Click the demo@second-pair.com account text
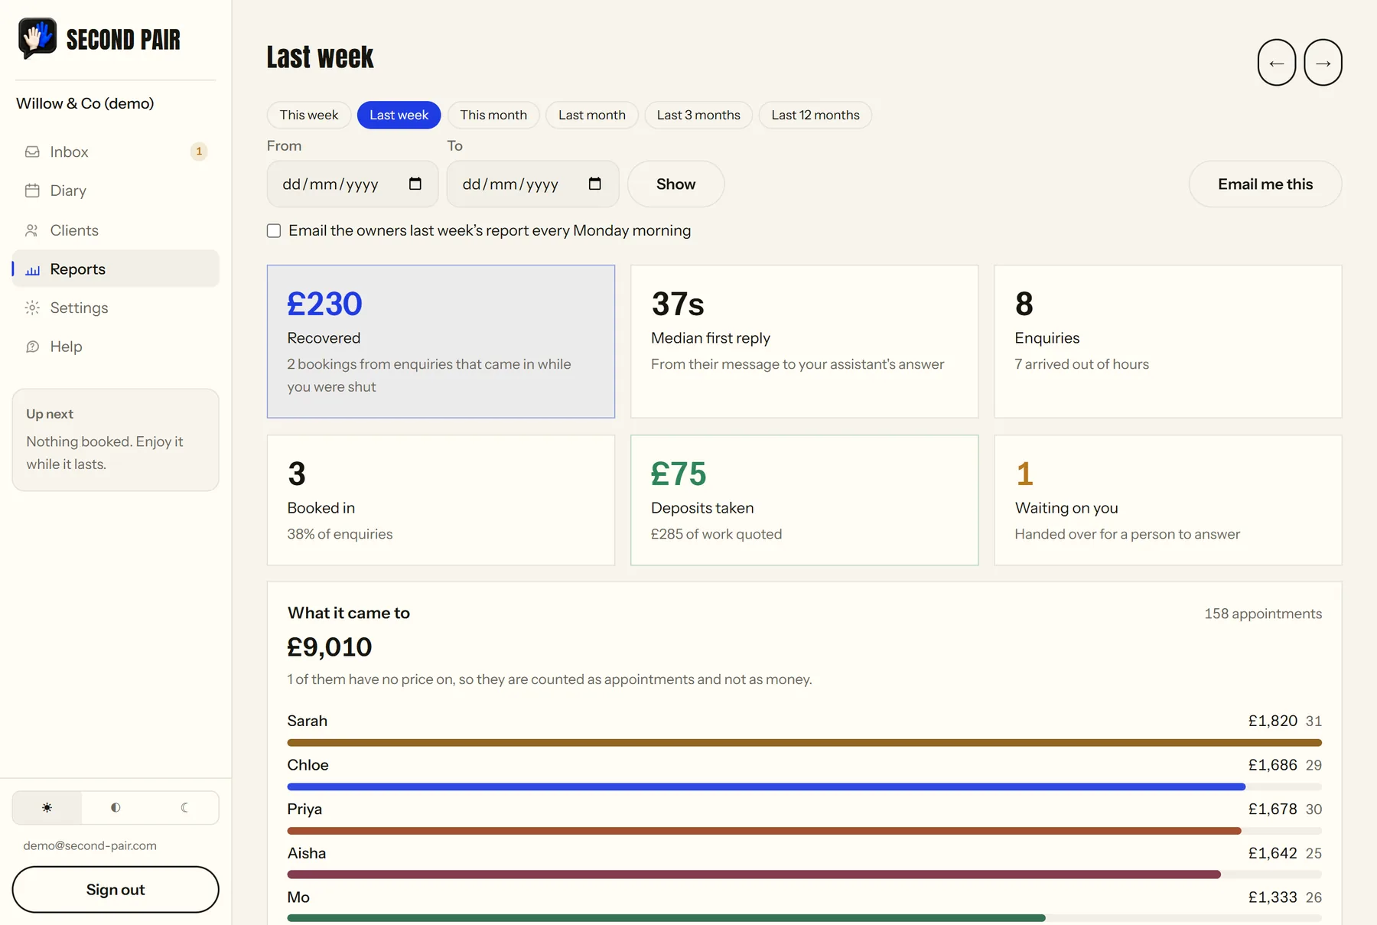This screenshot has height=925, width=1377. pos(90,845)
